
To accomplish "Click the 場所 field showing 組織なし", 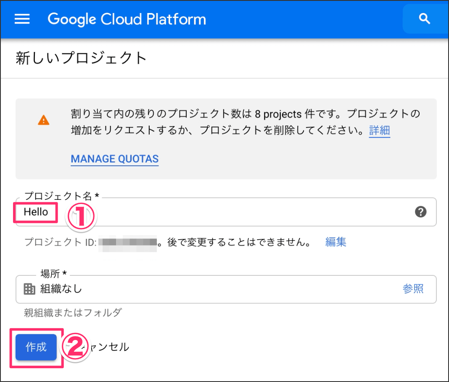I will pos(226,289).
